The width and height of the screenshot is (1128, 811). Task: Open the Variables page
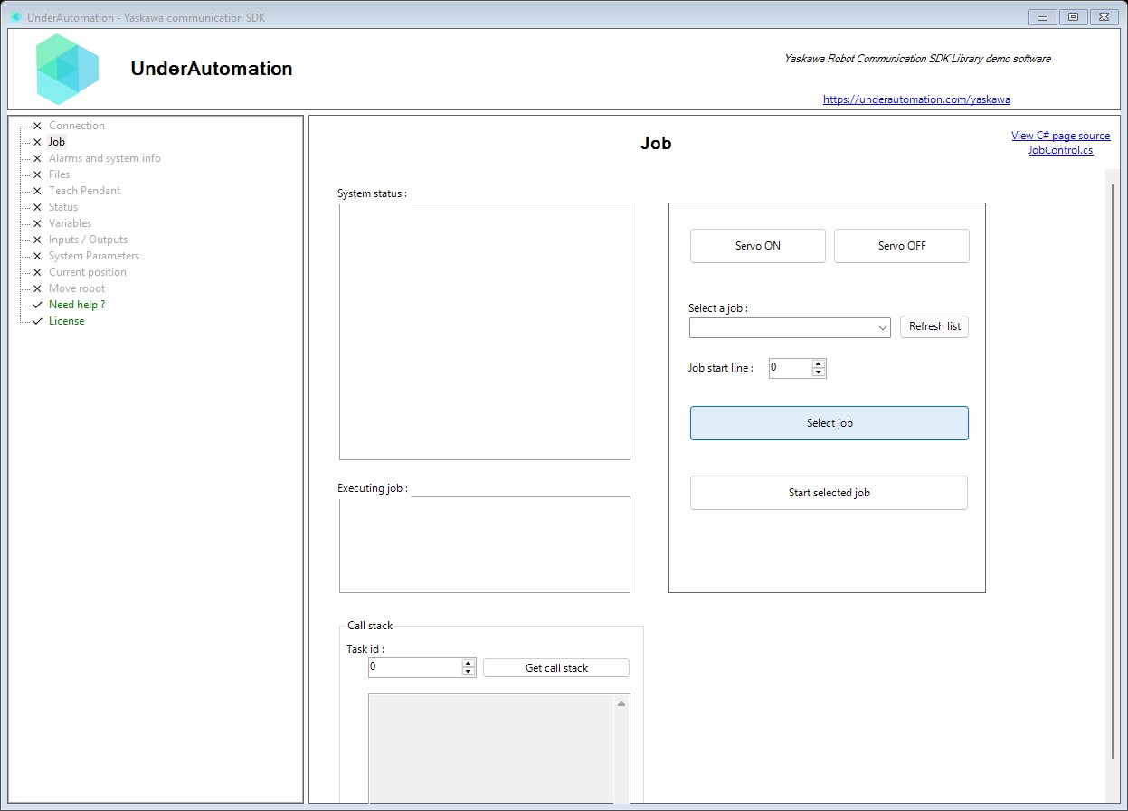tap(70, 223)
